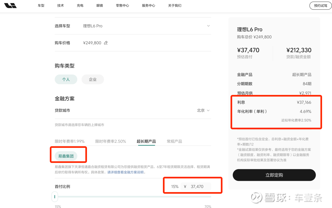
Task: Click the 70% maximum label under the slider
Action: (208, 207)
